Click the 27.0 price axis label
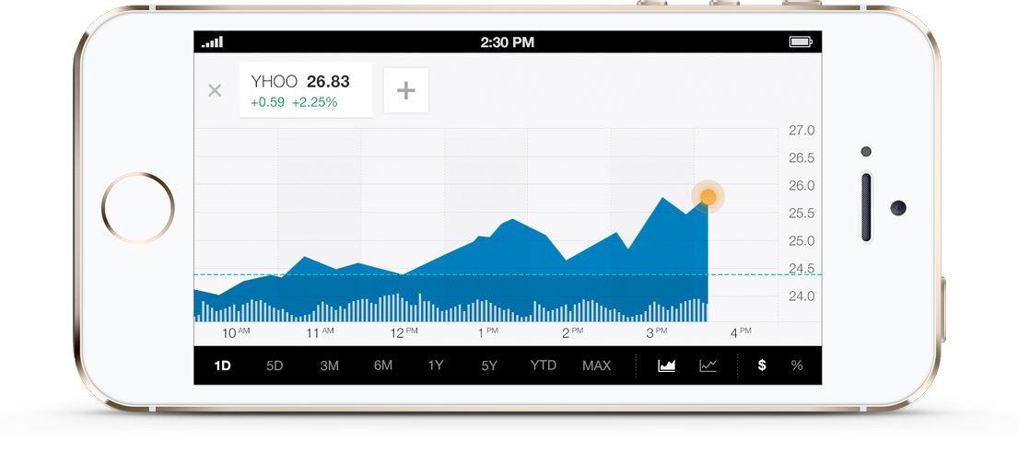 click(802, 131)
